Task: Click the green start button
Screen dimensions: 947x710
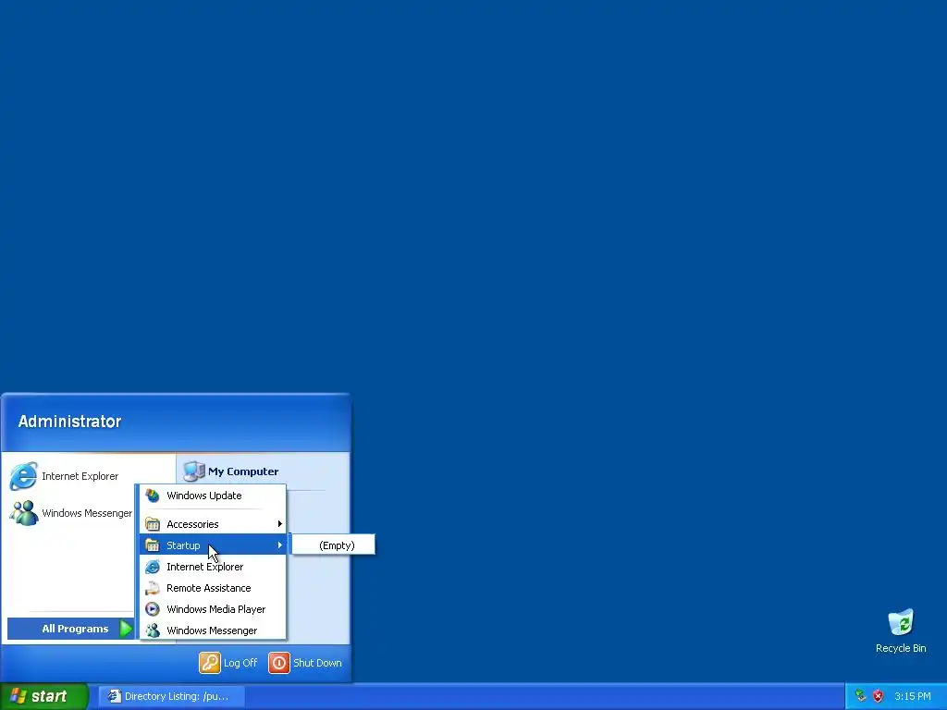Action: pos(43,696)
